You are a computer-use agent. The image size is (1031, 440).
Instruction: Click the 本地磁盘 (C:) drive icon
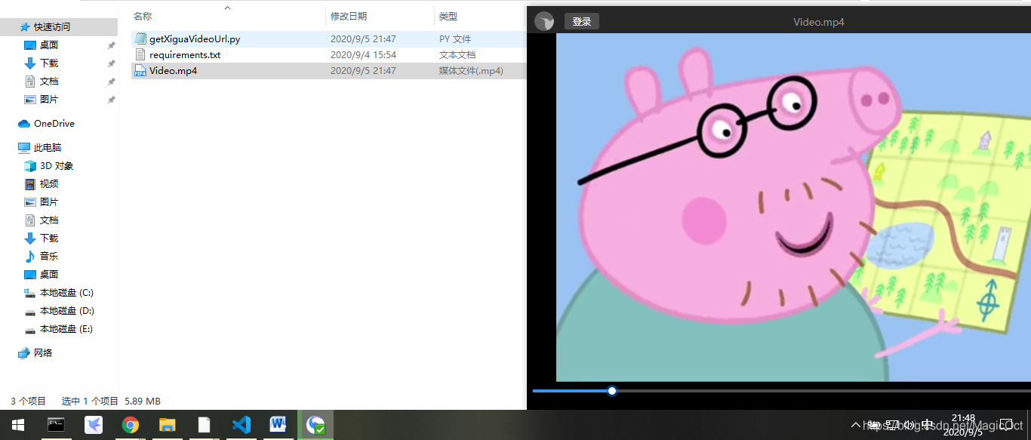(30, 293)
